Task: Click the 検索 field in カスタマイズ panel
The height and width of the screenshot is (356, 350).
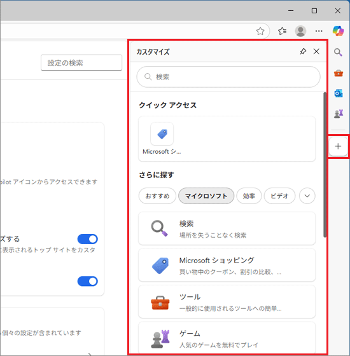Action: tap(228, 77)
